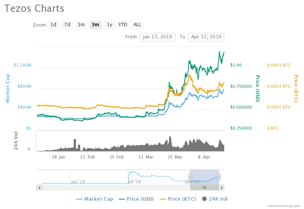Click the Market Cap axis title
Screen dimensions: 304x209
tap(8, 89)
